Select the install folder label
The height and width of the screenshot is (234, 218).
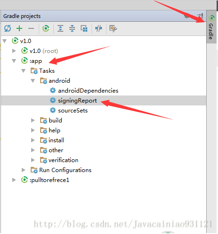pos(56,140)
